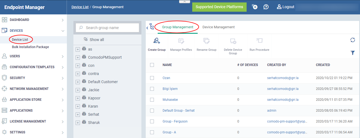Expand the contra company node
Viewport: 360px width, 138px height.
pos(78,74)
